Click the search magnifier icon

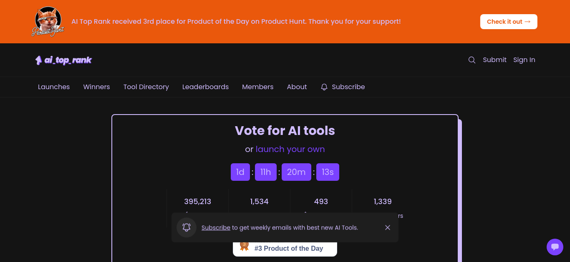coord(472,60)
